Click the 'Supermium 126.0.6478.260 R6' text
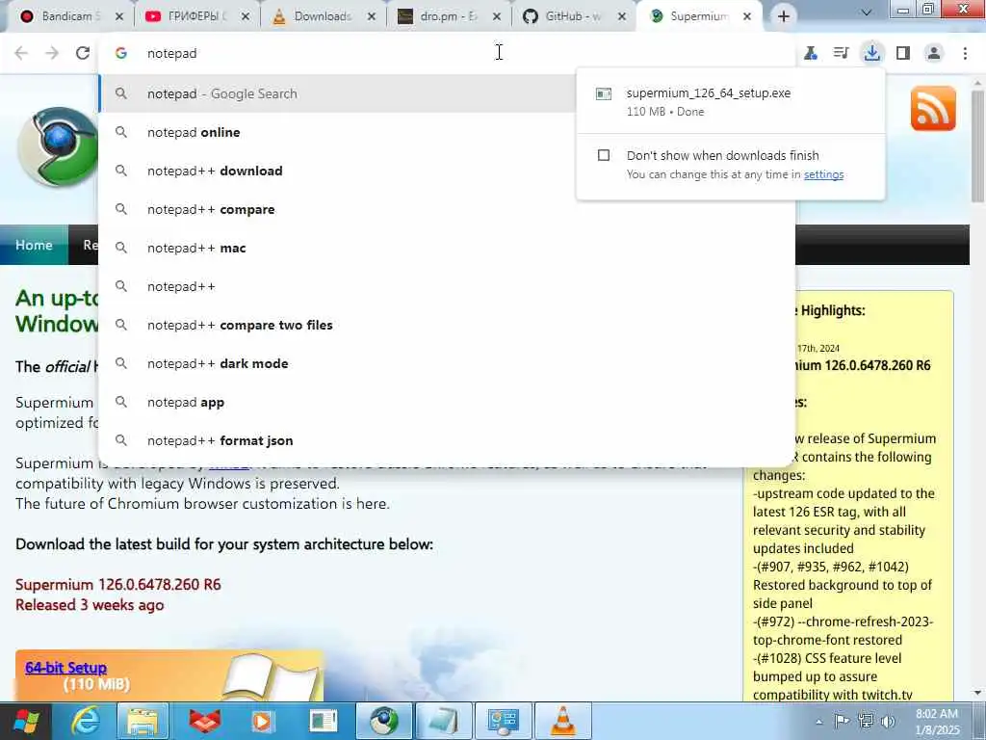Screen dimensions: 986x740 [118, 585]
